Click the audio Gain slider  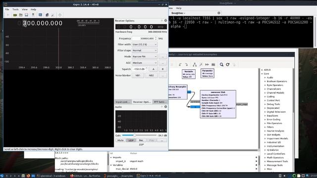coord(139,135)
